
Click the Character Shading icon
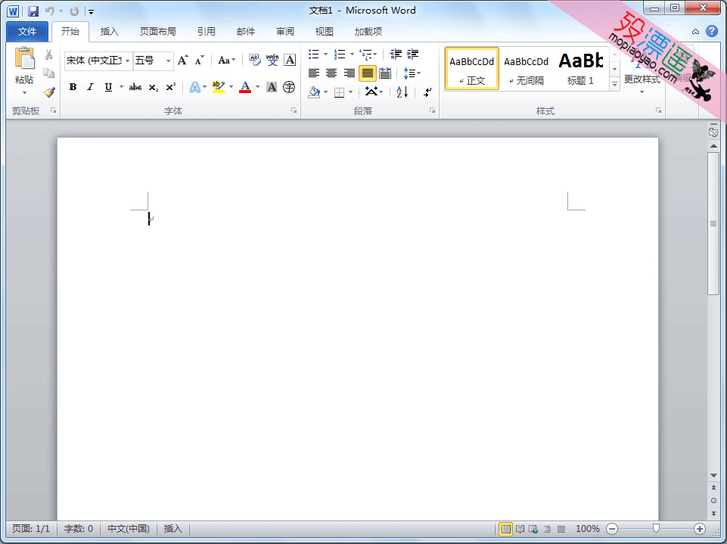coord(272,87)
